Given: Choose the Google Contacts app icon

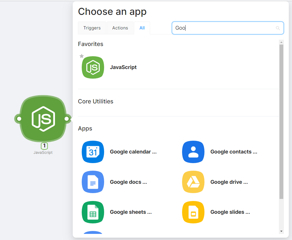Looking at the screenshot, I should click(193, 152).
